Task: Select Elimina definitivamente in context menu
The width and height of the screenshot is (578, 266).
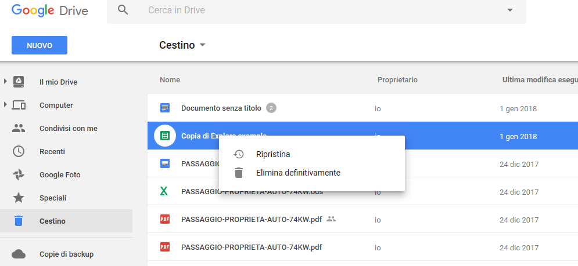Action: (x=297, y=173)
